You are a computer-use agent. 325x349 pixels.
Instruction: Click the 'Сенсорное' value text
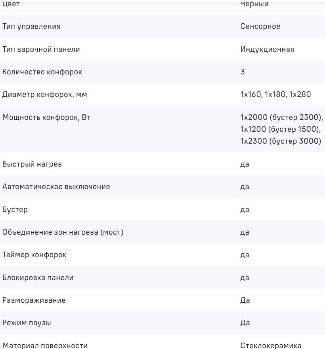pos(260,27)
